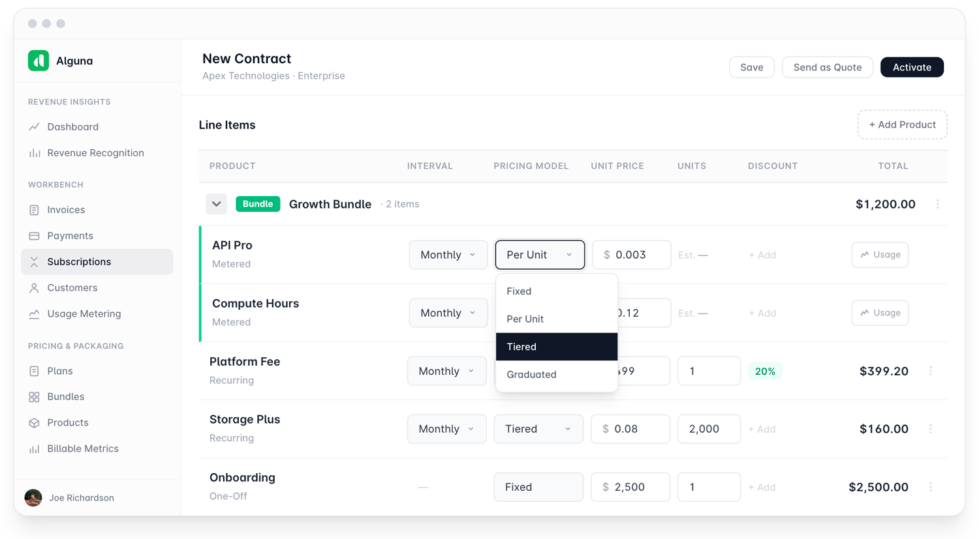
Task: Open the Platform Fee Monthly interval dropdown
Action: coord(446,371)
